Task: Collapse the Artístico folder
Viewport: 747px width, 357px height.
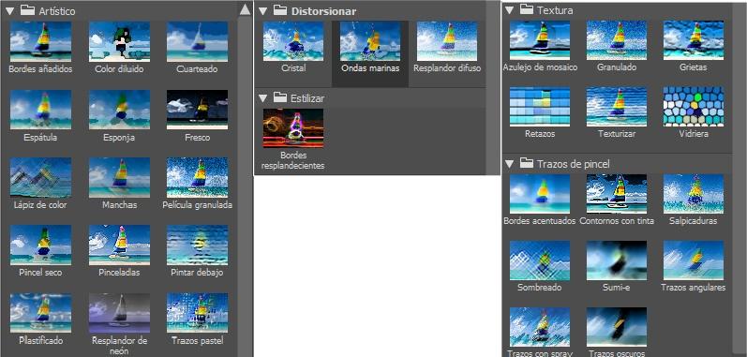Action: pos(9,11)
